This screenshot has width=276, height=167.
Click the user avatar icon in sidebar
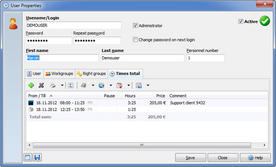[13, 24]
